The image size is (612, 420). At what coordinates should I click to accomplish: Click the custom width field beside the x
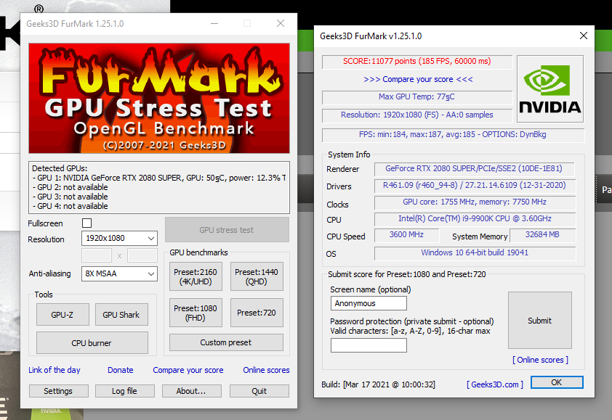(97, 255)
